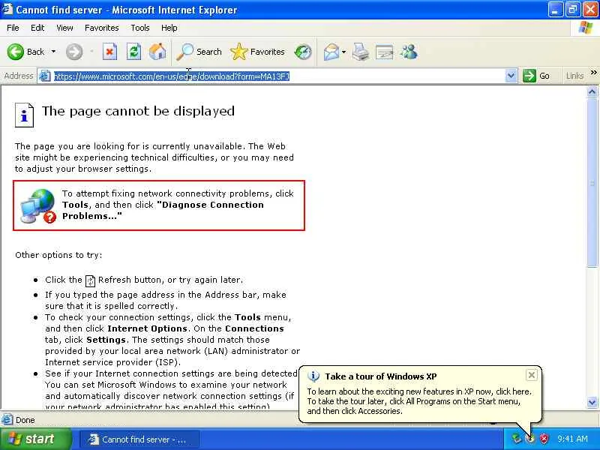Click the vertical scrollbar down arrow
Image resolution: width=600 pixels, height=450 pixels.
point(592,402)
